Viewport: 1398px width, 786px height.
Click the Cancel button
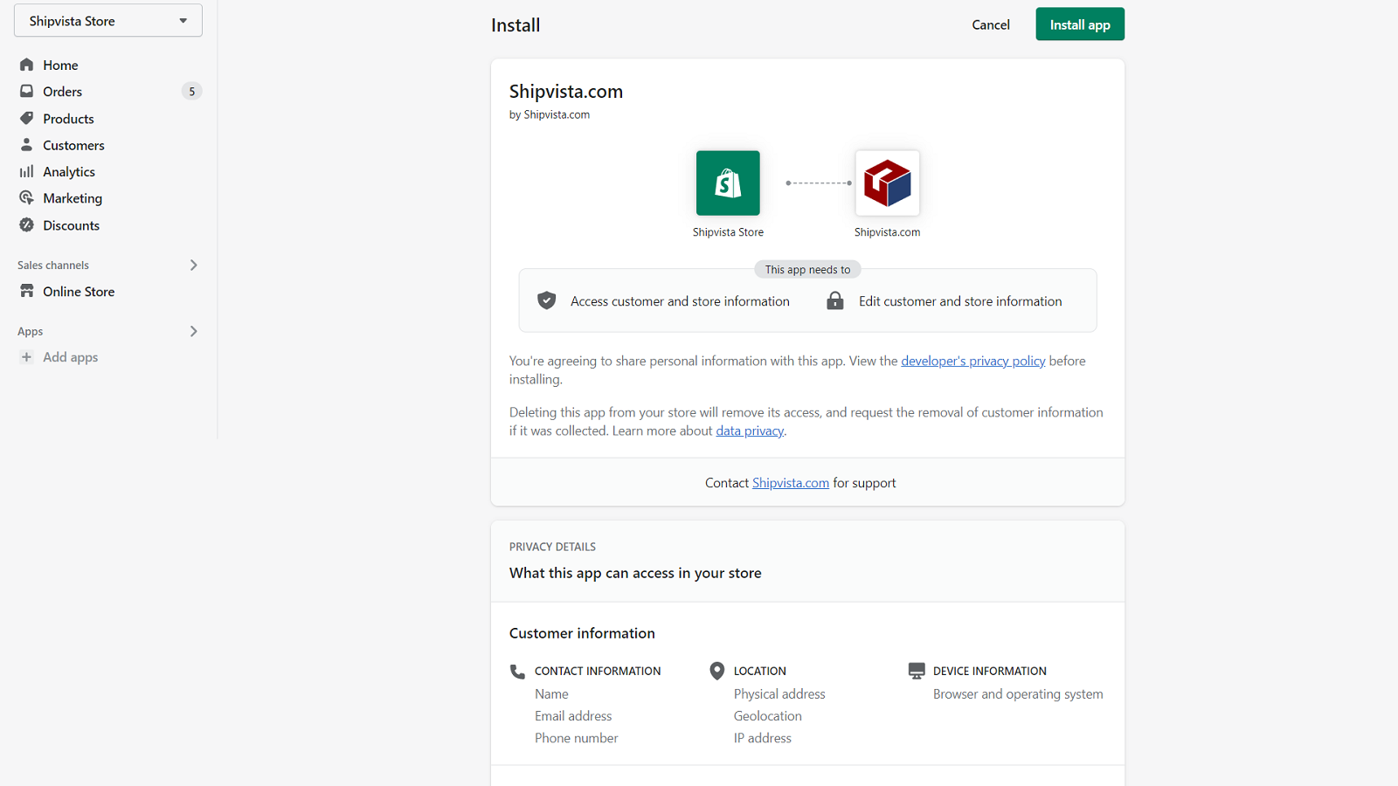tap(991, 24)
